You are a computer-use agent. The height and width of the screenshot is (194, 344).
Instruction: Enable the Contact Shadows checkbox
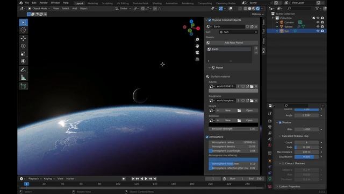pyautogui.click(x=283, y=163)
